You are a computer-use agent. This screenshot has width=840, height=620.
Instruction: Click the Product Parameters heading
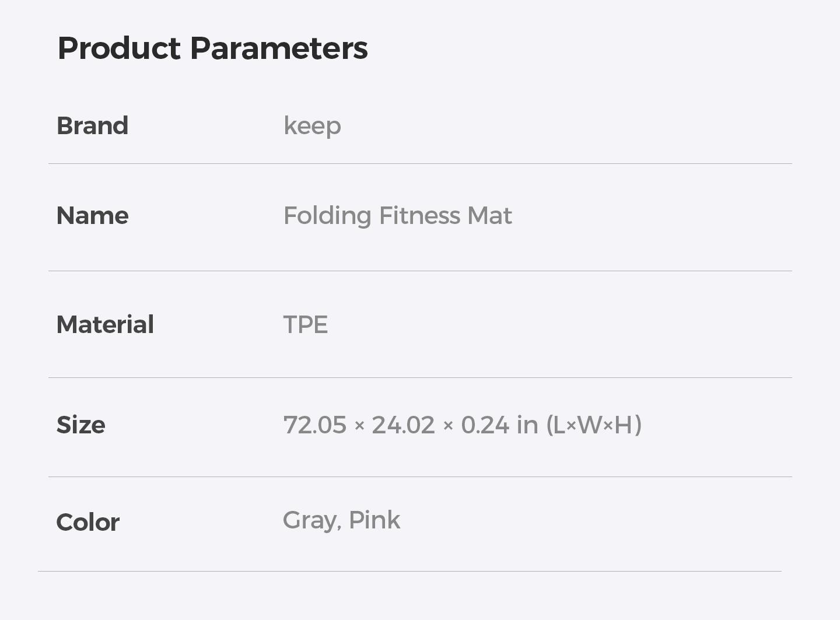click(x=212, y=48)
